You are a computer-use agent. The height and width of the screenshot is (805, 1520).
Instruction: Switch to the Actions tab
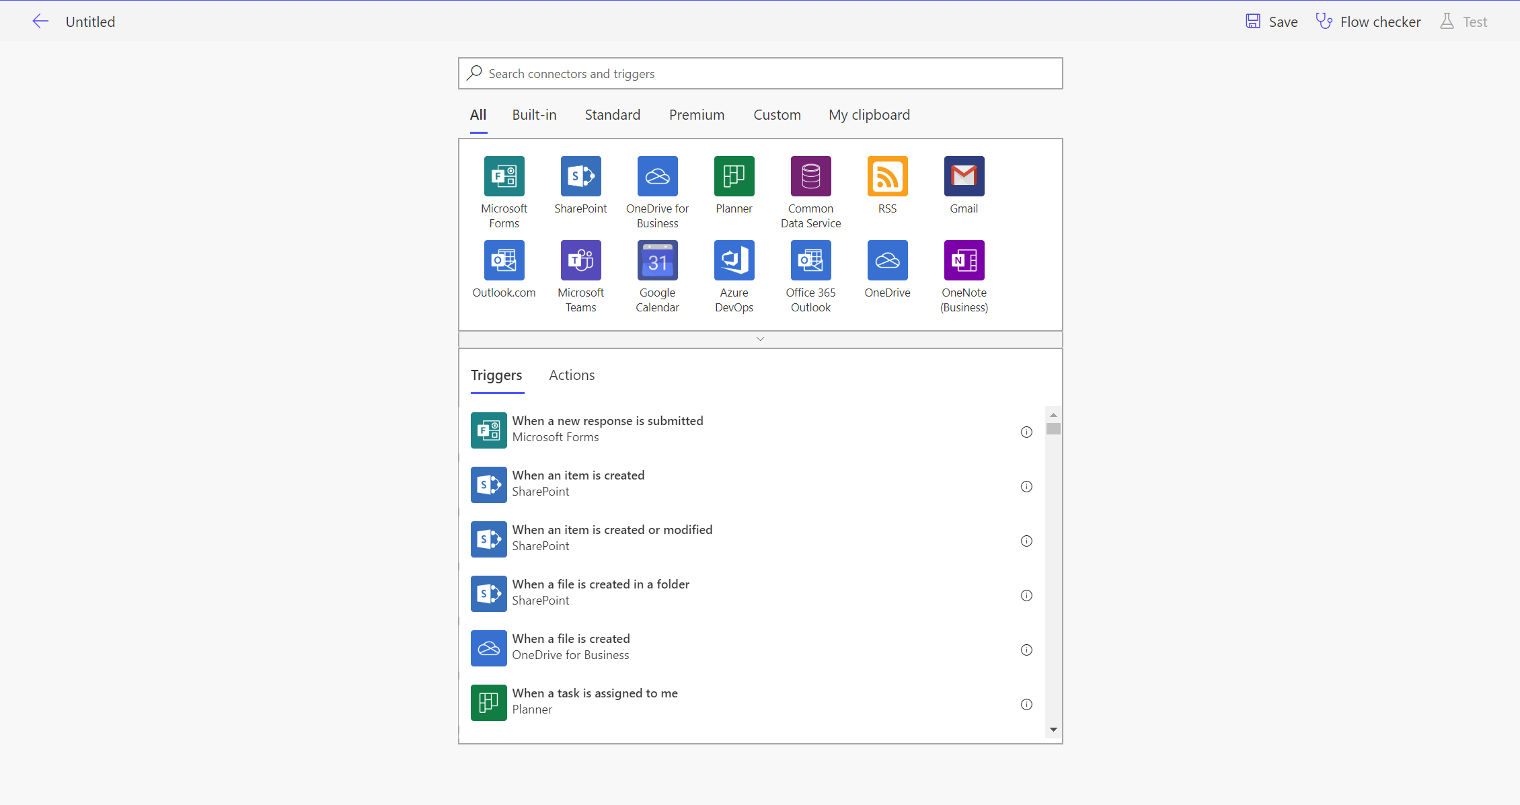click(572, 375)
